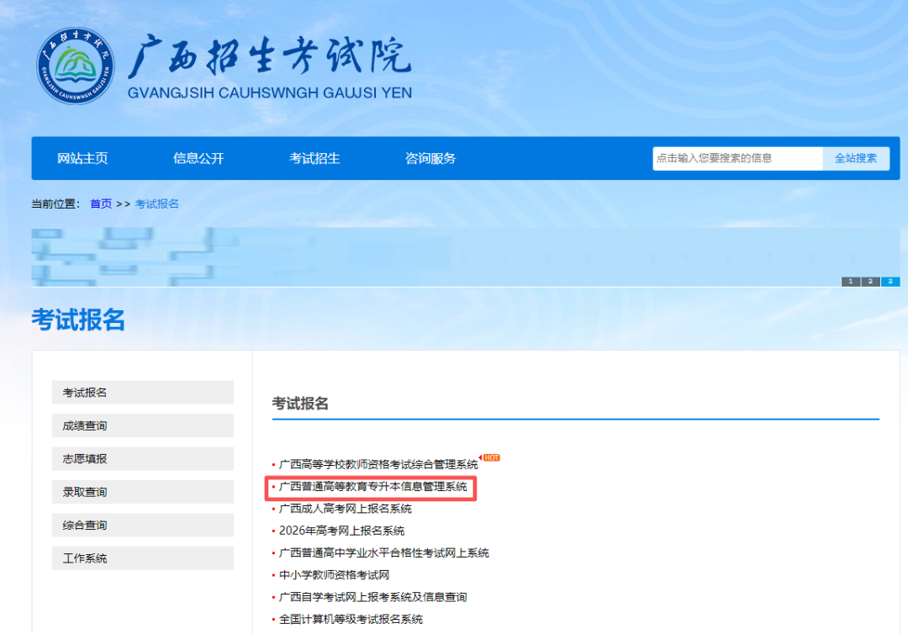Switch to banner slide 2
Viewport: 908px width, 634px height.
pyautogui.click(x=870, y=282)
